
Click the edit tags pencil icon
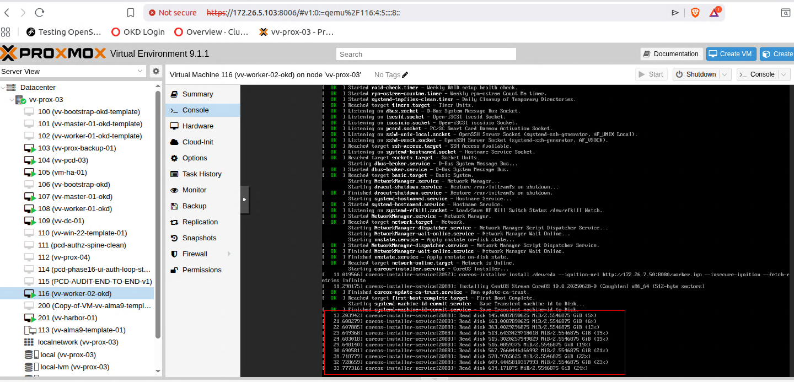[405, 74]
